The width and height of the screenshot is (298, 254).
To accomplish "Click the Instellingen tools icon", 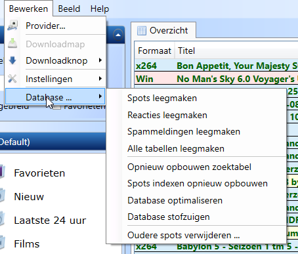I will click(12, 79).
